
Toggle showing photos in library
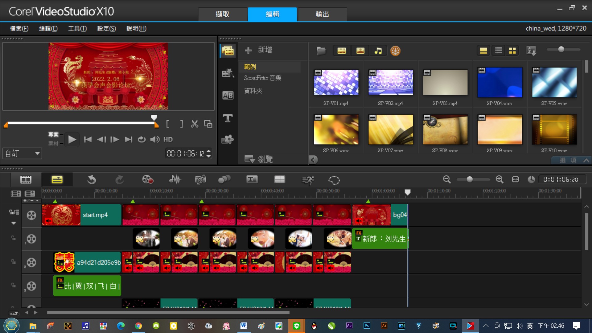tap(360, 51)
